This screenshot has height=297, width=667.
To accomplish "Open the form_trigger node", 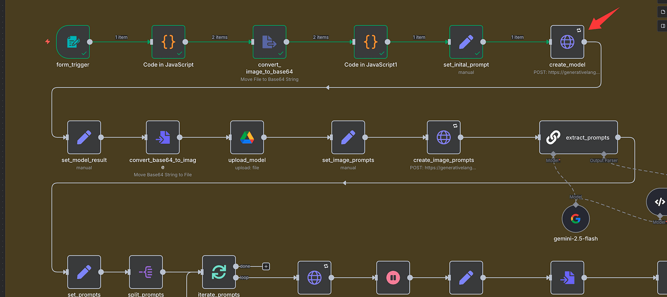I will click(73, 42).
